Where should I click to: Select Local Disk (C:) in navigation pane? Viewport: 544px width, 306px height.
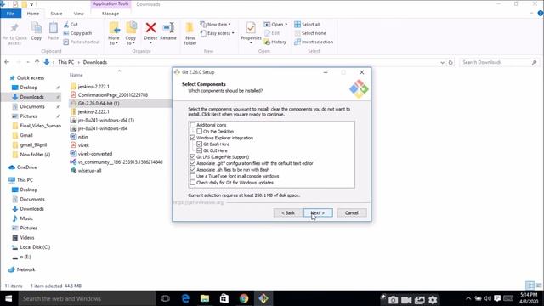tap(35, 247)
